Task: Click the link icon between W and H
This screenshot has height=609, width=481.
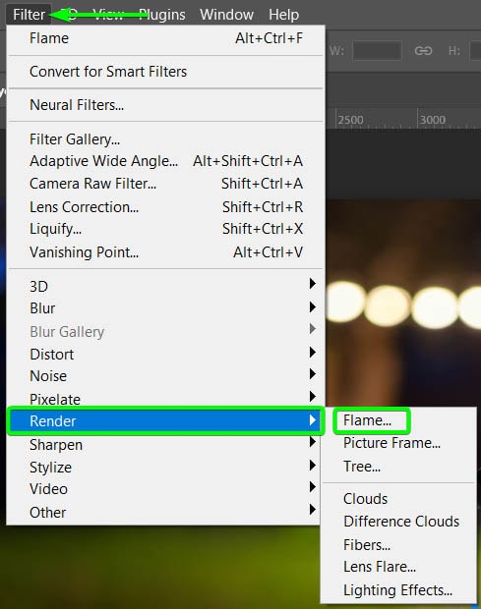Action: point(423,51)
